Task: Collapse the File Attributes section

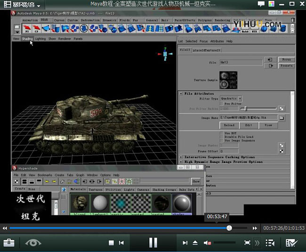Action: [x=181, y=94]
